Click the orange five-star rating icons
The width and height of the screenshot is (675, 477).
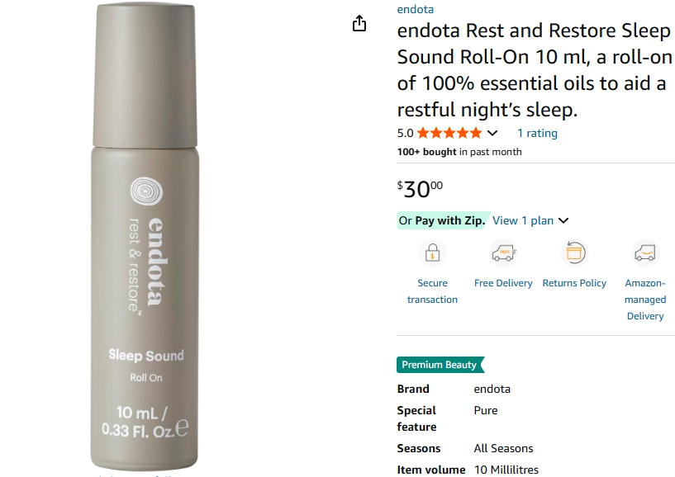pyautogui.click(x=449, y=133)
